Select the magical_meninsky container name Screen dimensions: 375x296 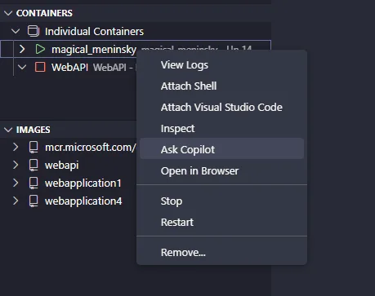[94, 50]
